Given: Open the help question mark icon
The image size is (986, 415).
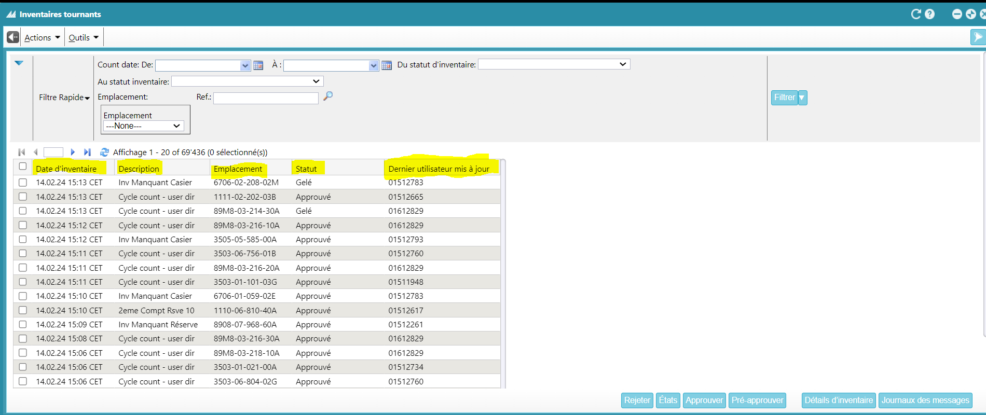Looking at the screenshot, I should pyautogui.click(x=929, y=14).
